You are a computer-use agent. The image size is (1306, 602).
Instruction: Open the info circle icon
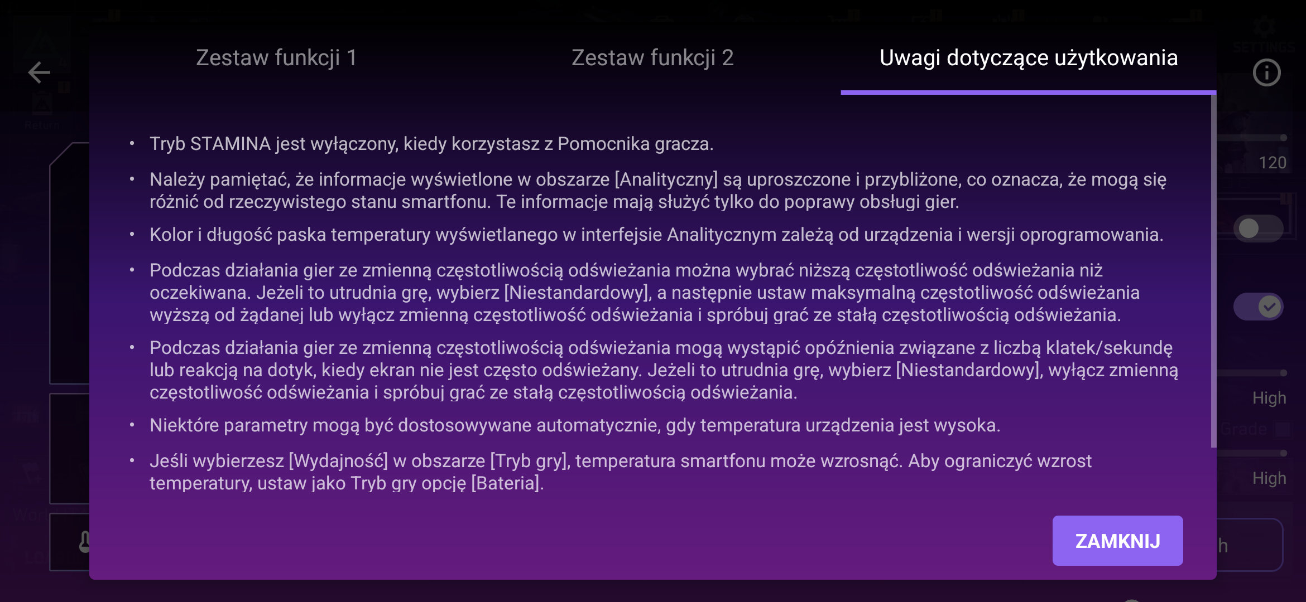pyautogui.click(x=1266, y=72)
